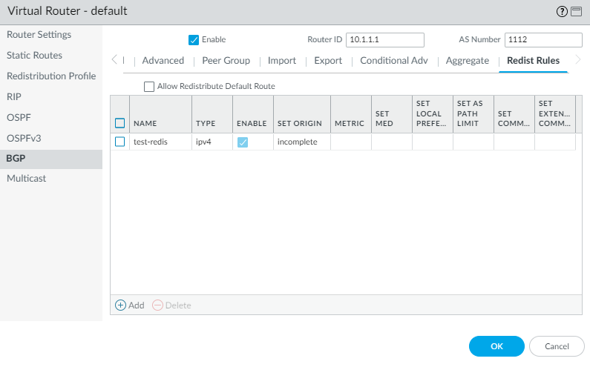This screenshot has height=367, width=590.
Task: Open the Import tab
Action: pos(282,61)
